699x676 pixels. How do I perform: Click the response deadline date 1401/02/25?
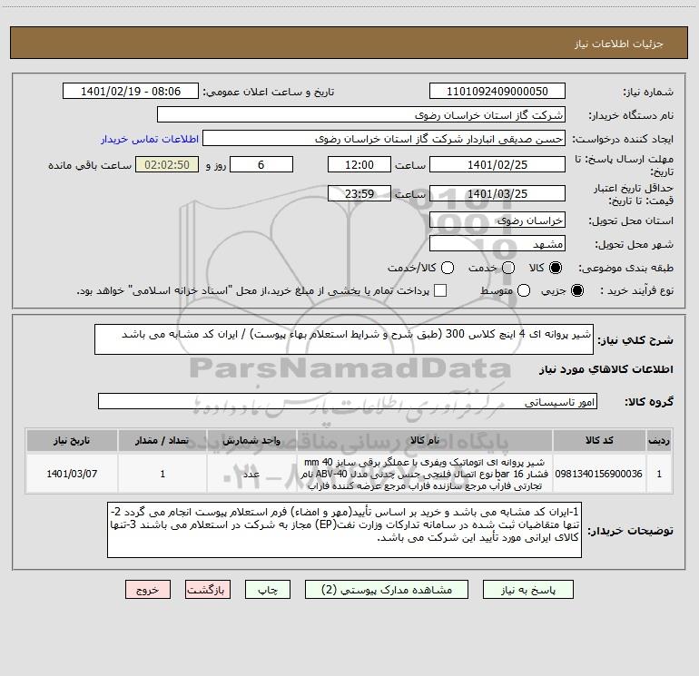pyautogui.click(x=497, y=164)
